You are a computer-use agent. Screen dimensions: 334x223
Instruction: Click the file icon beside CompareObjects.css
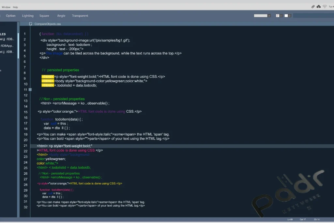(31, 24)
